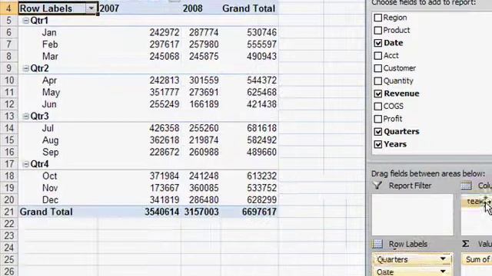Screen dimensions: 492x276
Task: Select the Aug row label
Action: pyautogui.click(x=50, y=140)
